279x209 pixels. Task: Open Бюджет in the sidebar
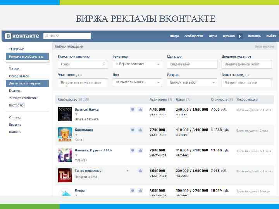point(15,91)
